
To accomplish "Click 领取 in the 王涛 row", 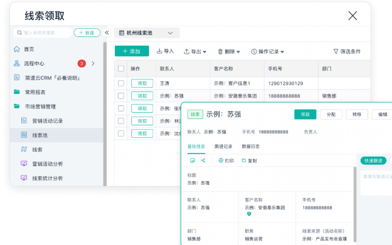I will coord(142,83).
